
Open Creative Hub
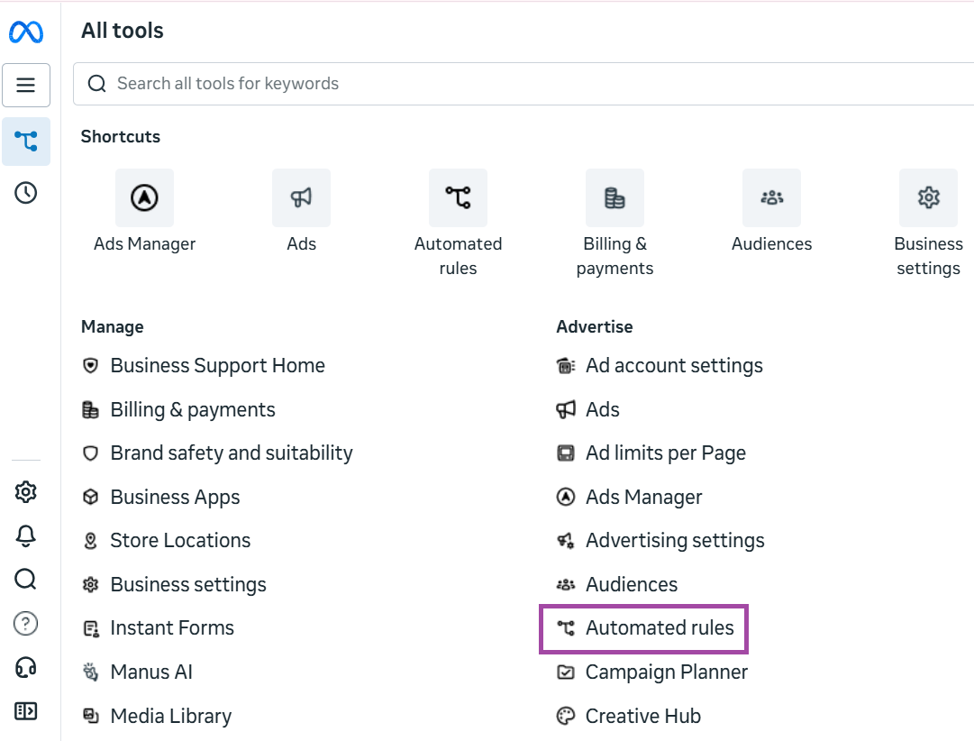pos(642,716)
